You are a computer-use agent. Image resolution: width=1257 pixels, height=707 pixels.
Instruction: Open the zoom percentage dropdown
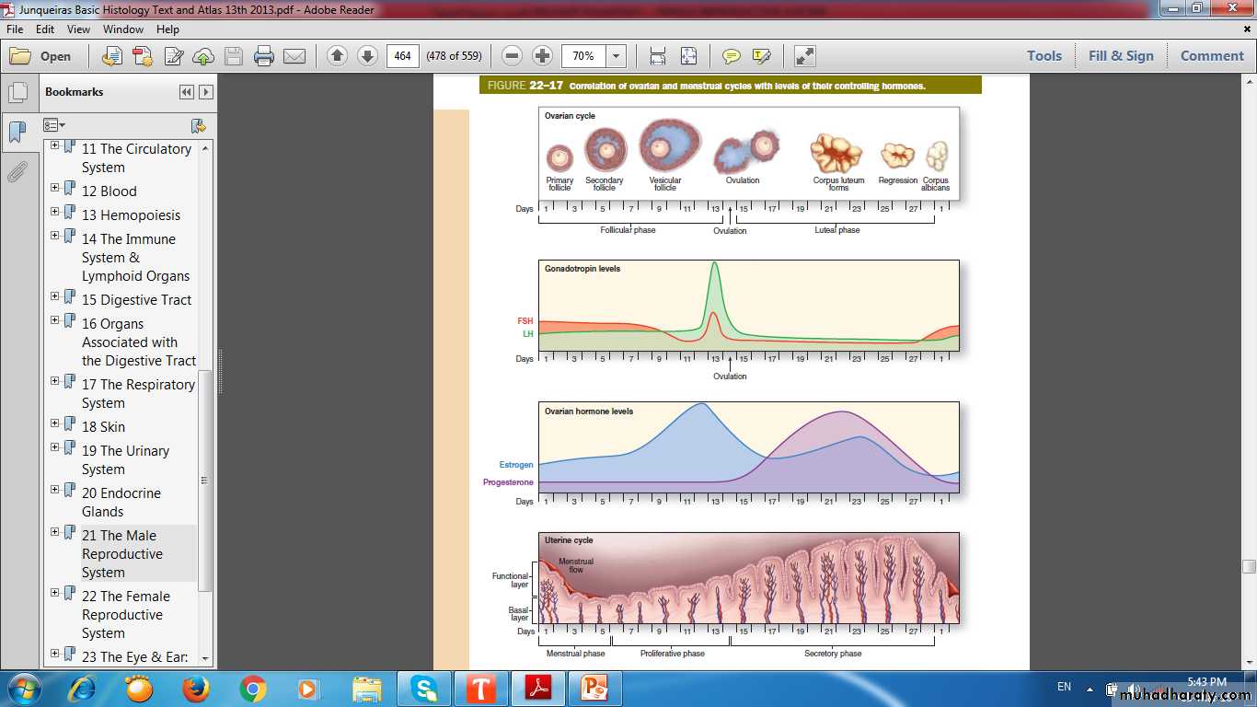(x=617, y=56)
